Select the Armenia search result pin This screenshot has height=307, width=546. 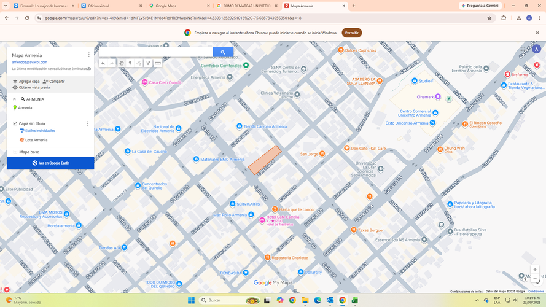pos(22,108)
